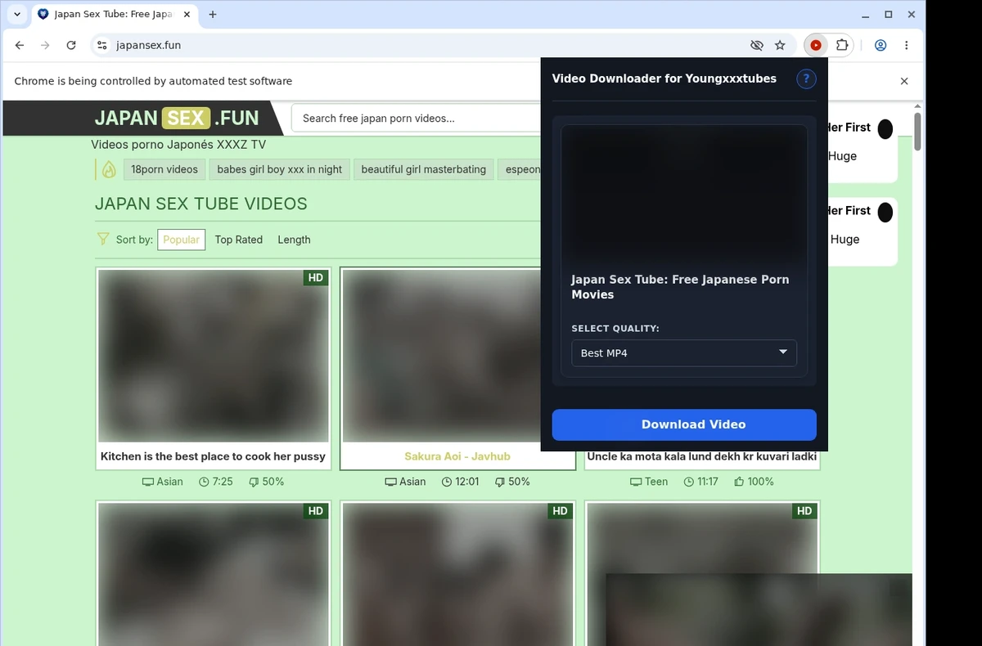Open the tracking protection eye icon
Viewport: 982px width, 646px height.
tap(756, 46)
